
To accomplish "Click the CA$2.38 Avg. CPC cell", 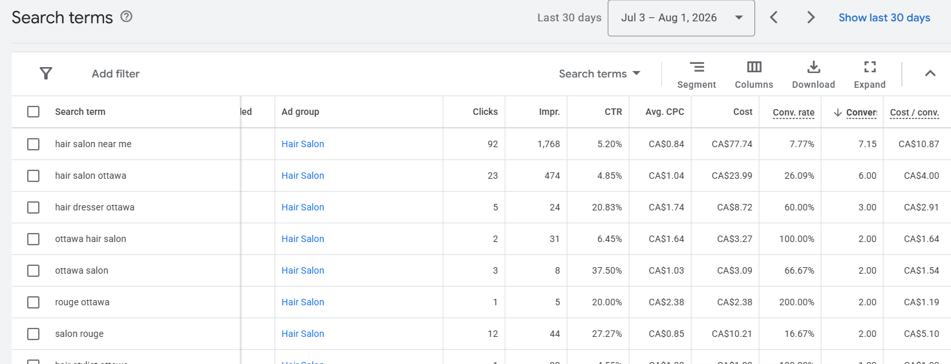I will [x=667, y=302].
